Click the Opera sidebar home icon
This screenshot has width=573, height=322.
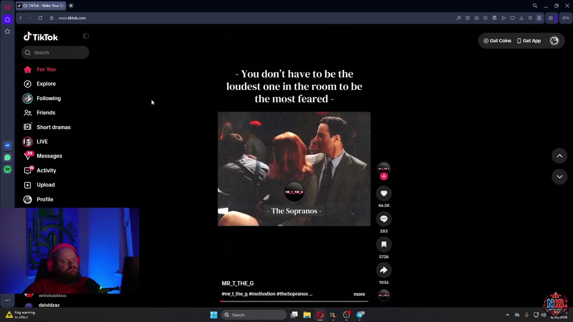(7, 19)
